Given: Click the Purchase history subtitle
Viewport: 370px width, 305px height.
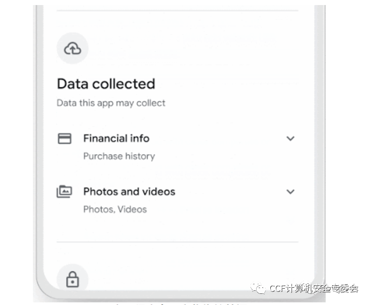Looking at the screenshot, I should tap(119, 156).
